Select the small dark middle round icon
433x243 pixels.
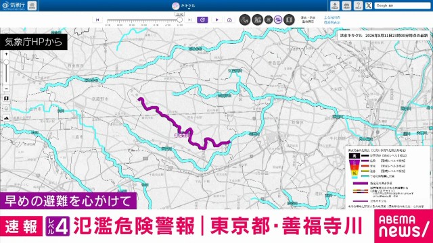[x=269, y=20]
